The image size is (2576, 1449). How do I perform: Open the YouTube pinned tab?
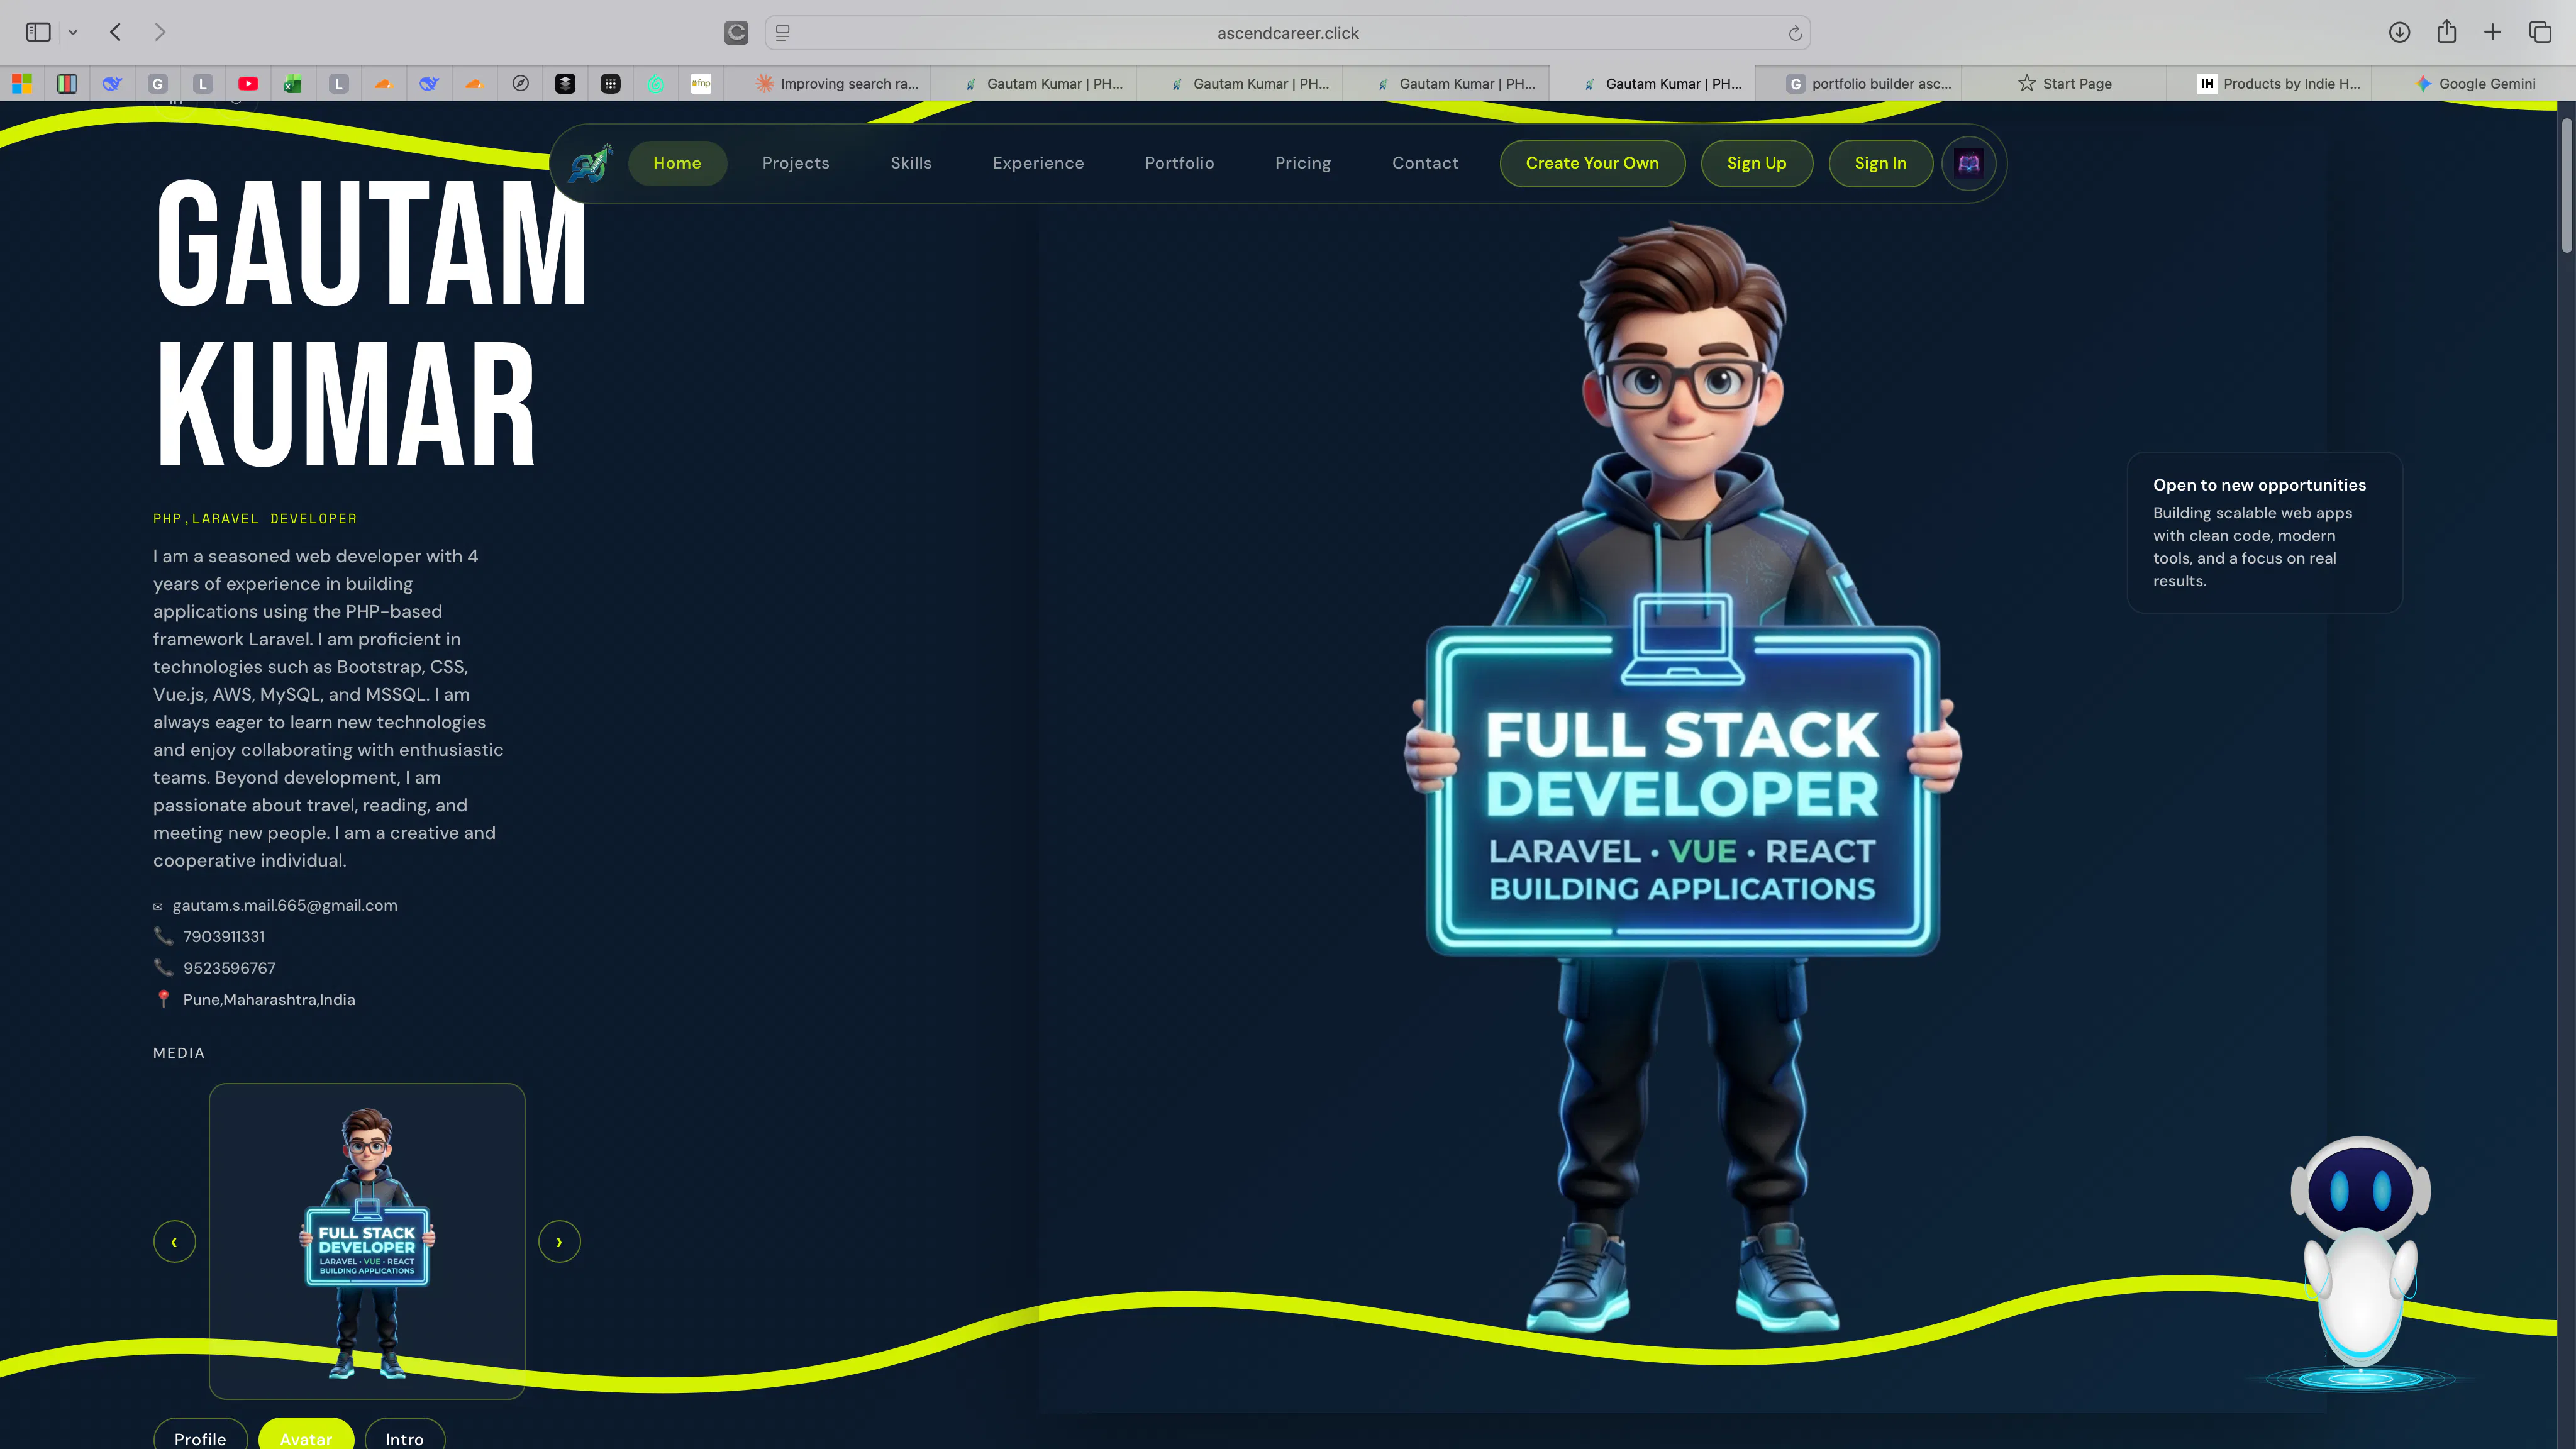(x=248, y=84)
